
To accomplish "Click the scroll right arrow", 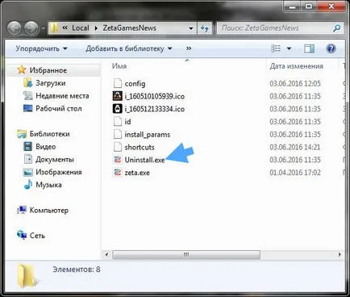I will tap(340, 254).
